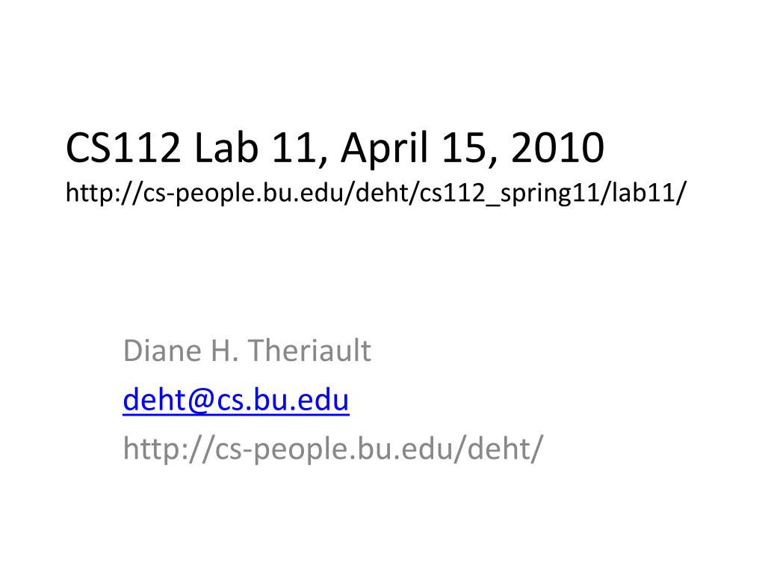Click the surname Theriault
Screen dimensions: 765x574
click(x=309, y=351)
